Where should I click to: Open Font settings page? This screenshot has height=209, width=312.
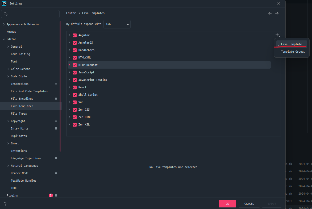14,61
